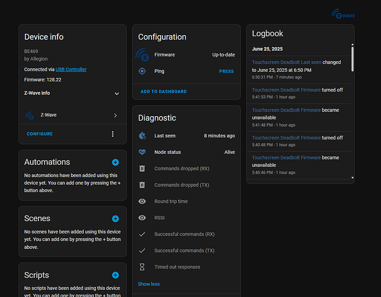The image size is (381, 297).
Task: Click the BE469 model name
Action: [x=31, y=51]
